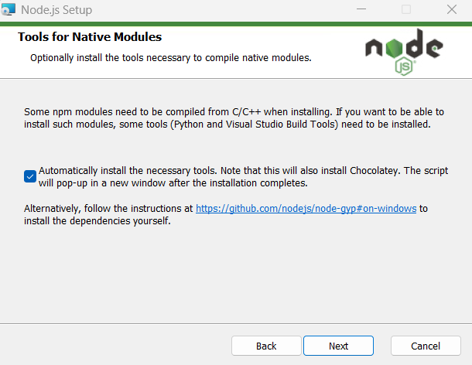The image size is (472, 365).
Task: Click the 'Some npm modules need' paragraph
Action: pyautogui.click(x=234, y=118)
